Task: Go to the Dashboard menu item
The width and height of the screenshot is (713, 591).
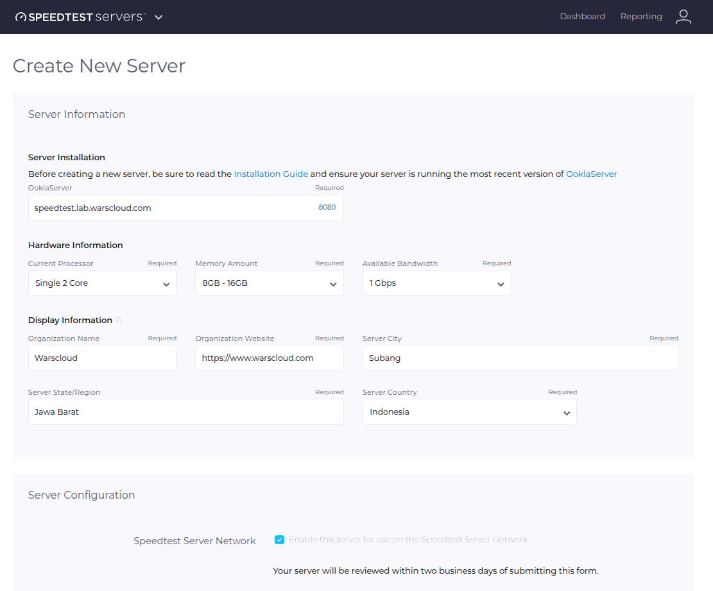Action: tap(582, 16)
